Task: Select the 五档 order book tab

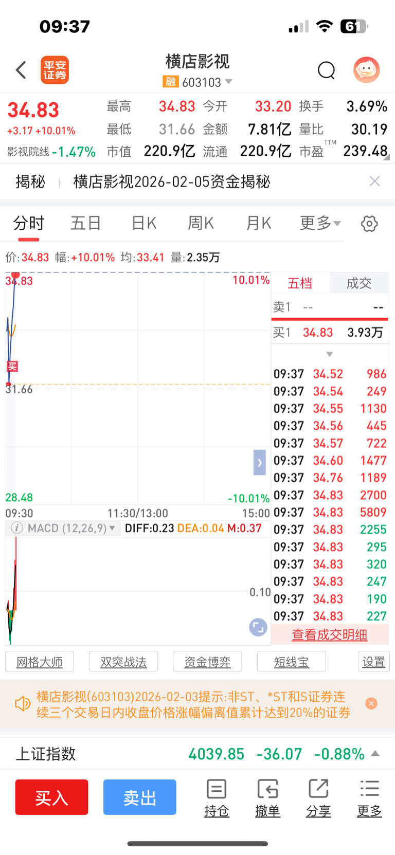Action: tap(300, 283)
